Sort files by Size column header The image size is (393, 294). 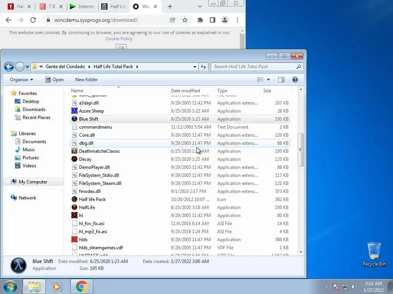(x=267, y=90)
